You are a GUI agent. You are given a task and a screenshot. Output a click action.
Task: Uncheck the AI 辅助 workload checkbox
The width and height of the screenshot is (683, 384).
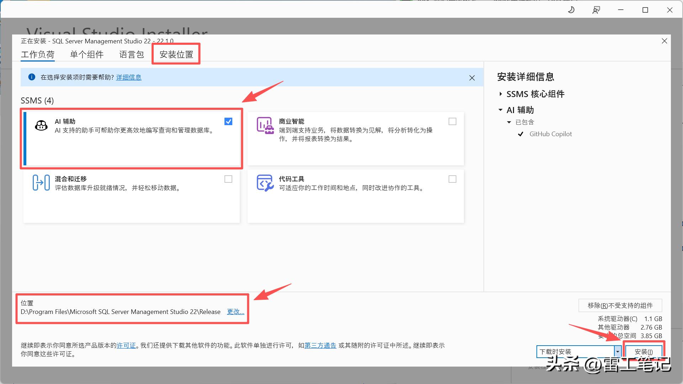tap(228, 122)
